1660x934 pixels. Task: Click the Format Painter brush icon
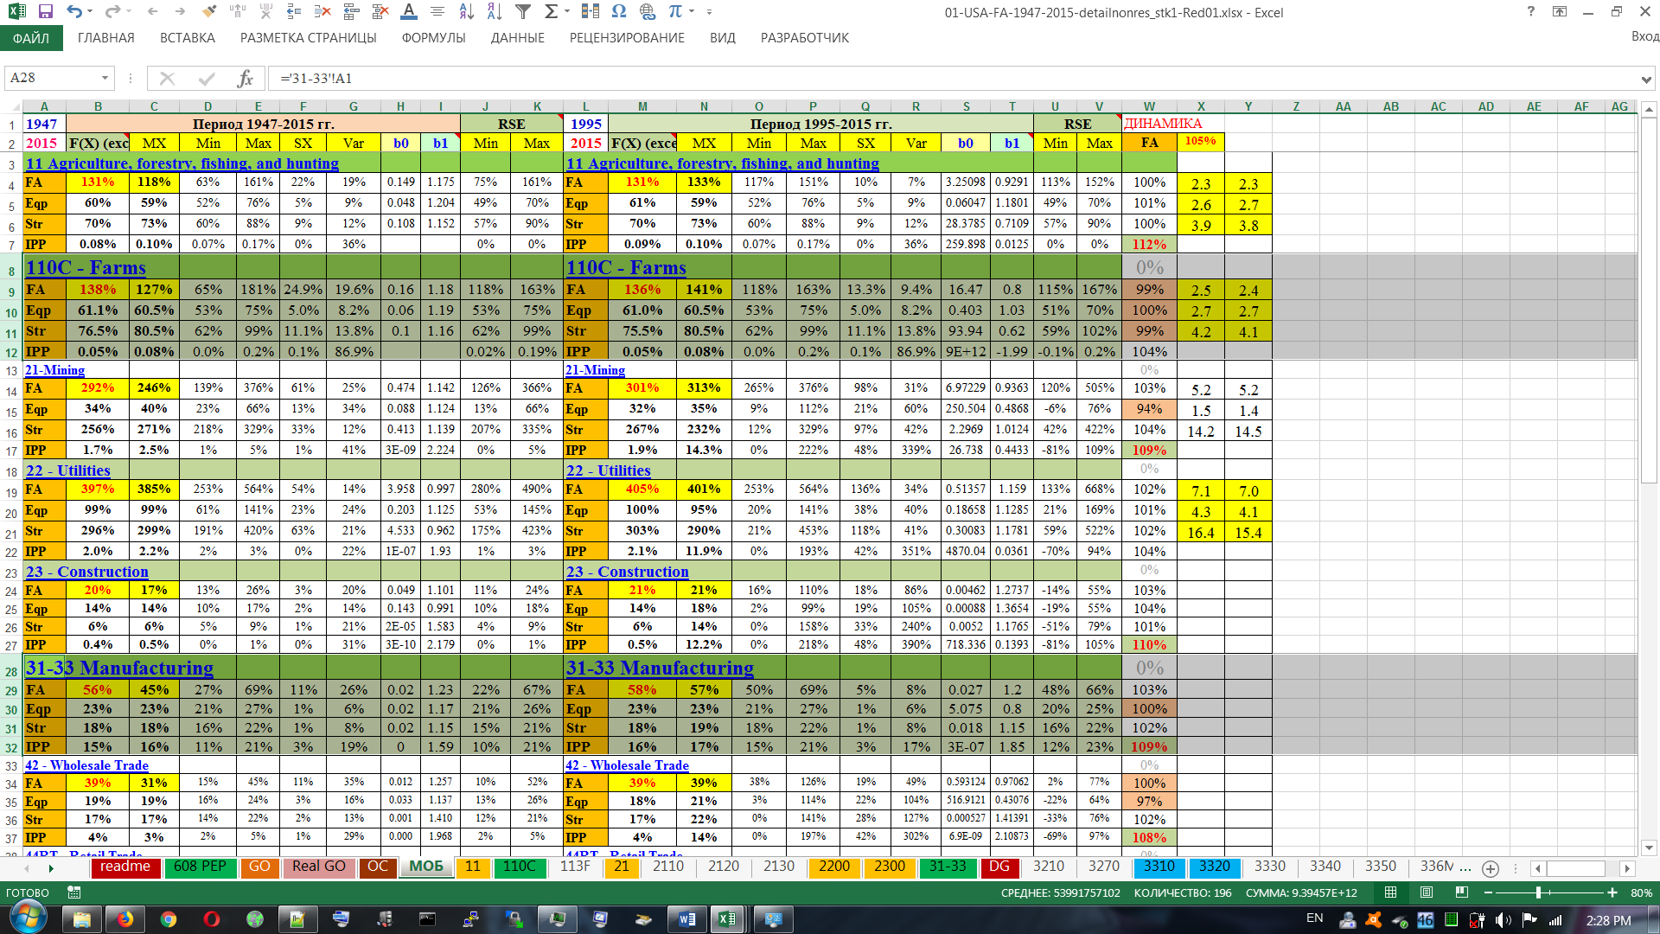[208, 12]
